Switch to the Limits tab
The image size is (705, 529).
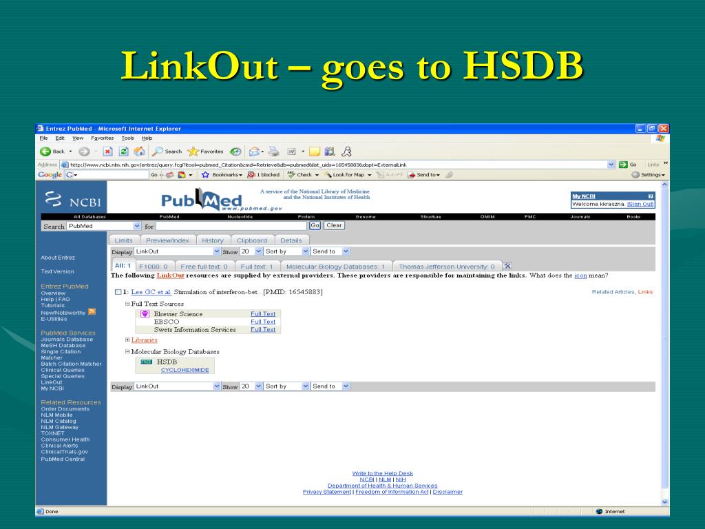[124, 240]
